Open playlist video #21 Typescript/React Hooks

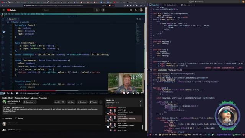coord(123,112)
